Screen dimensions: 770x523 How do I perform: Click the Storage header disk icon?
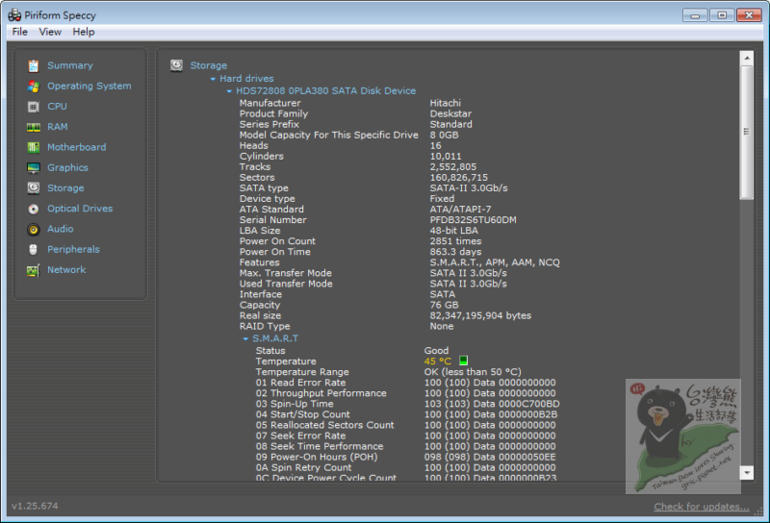[176, 65]
